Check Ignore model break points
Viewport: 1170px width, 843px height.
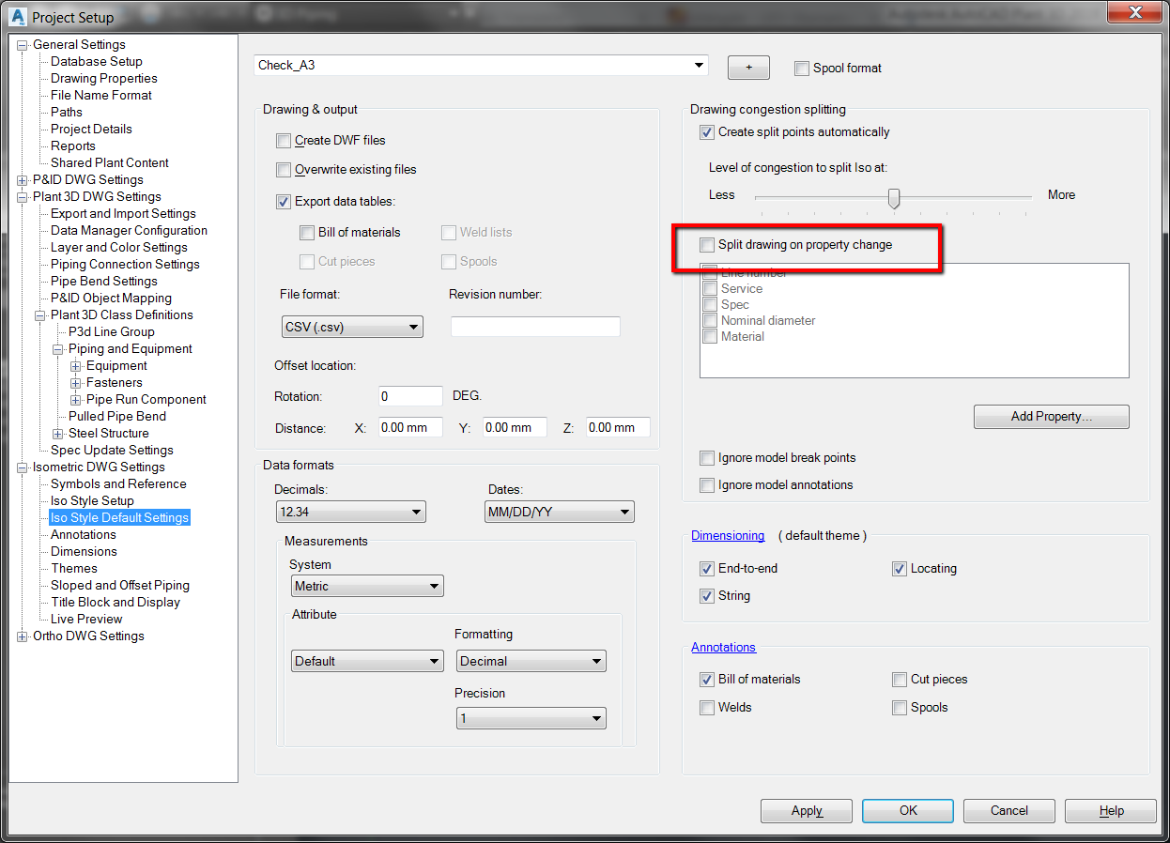click(x=707, y=457)
